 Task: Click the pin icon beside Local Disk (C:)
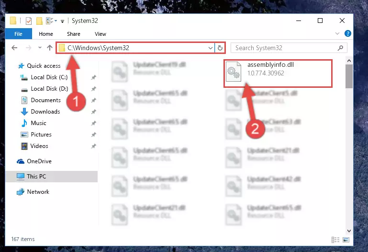(94, 77)
